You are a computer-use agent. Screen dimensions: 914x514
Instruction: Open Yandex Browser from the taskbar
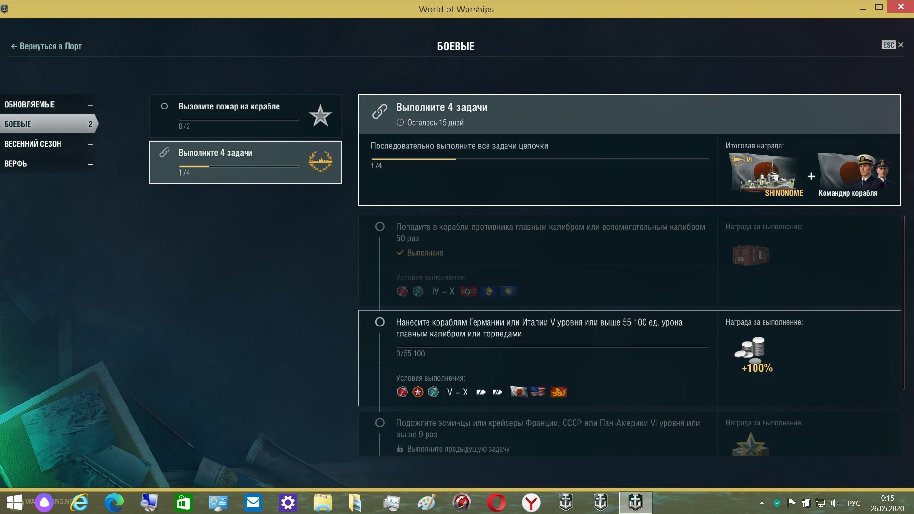[x=531, y=503]
